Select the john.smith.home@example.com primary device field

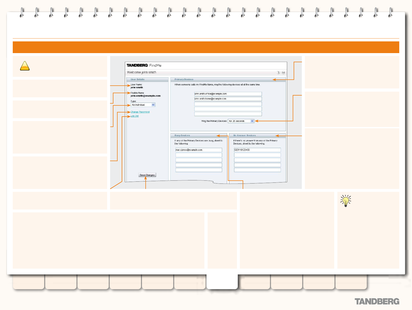coord(228,99)
